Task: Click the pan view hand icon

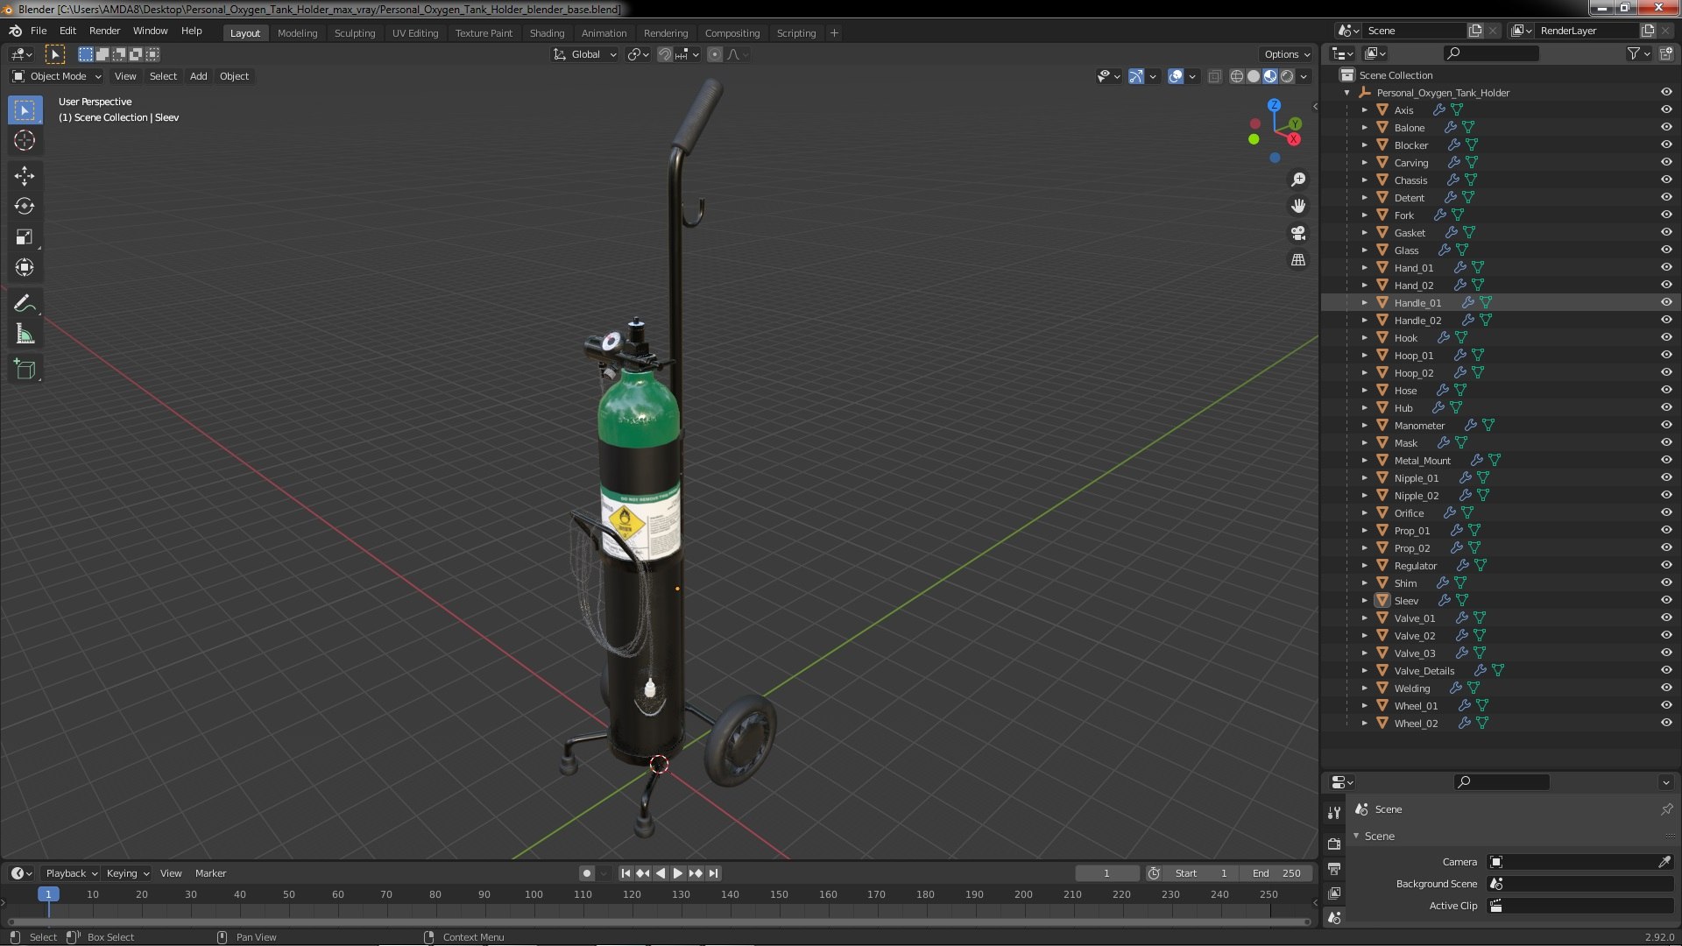Action: pyautogui.click(x=1298, y=206)
